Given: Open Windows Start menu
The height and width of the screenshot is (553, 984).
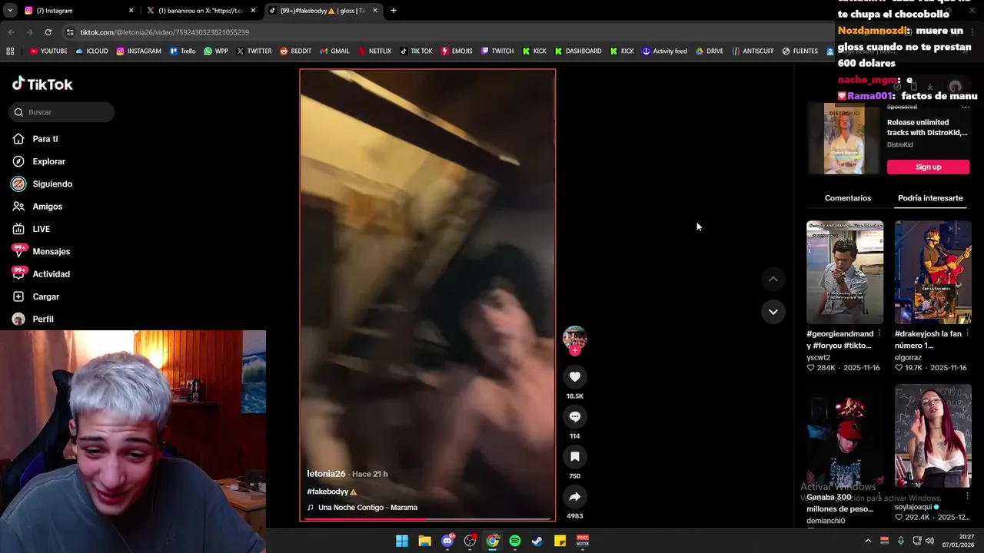Looking at the screenshot, I should (x=402, y=541).
